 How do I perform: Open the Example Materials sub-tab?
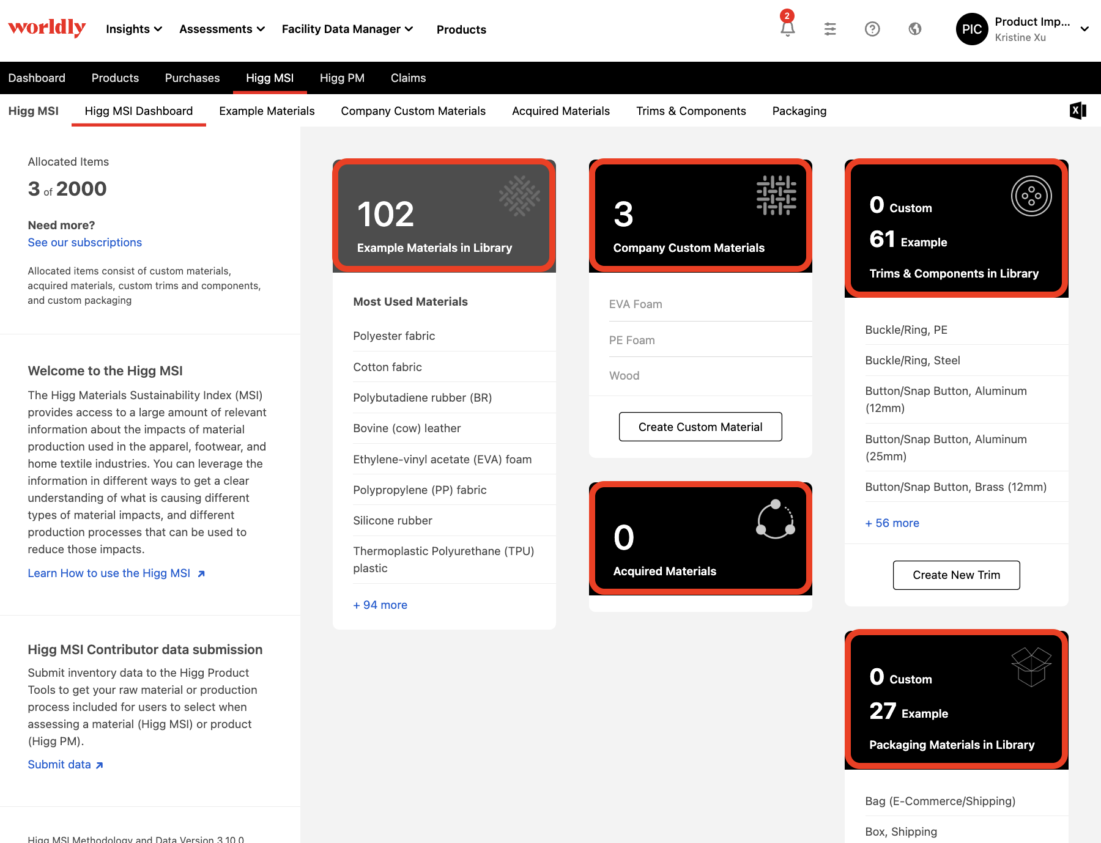[267, 111]
